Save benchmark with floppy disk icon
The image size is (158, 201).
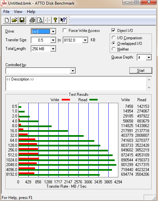pyautogui.click(x=22, y=20)
